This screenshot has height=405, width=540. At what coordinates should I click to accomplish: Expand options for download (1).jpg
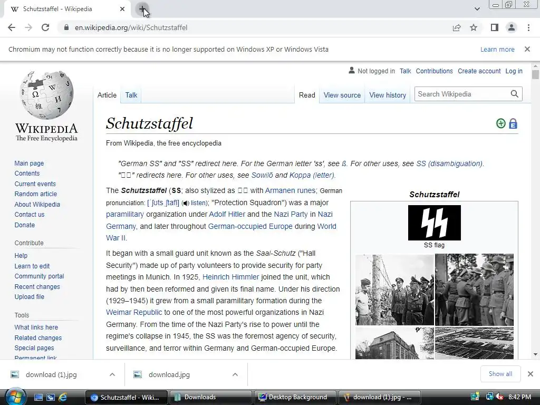point(112,374)
